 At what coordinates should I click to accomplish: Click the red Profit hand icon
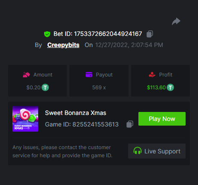[x=152, y=75]
